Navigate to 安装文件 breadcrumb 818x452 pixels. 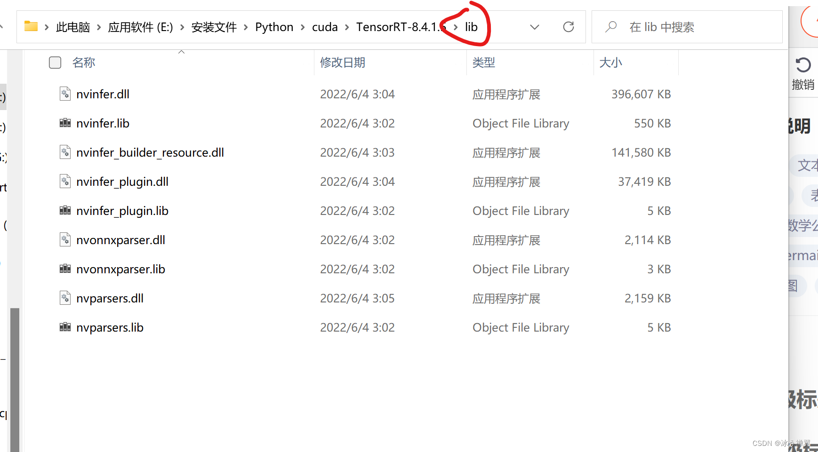click(214, 27)
